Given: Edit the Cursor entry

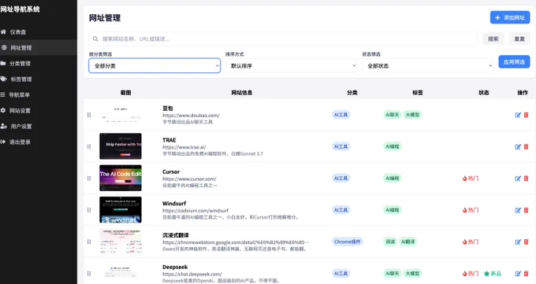Looking at the screenshot, I should 518,179.
